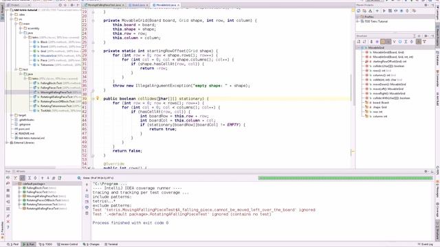Select .gitignore file in project tree

25,124
